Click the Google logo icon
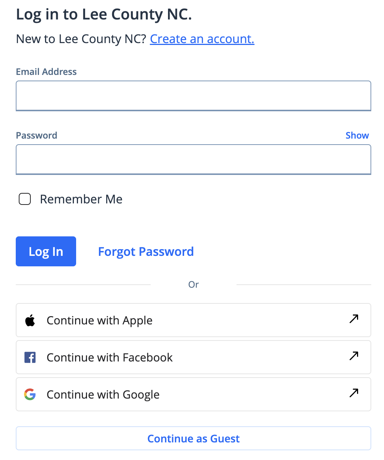This screenshot has height=460, width=384. coord(30,394)
